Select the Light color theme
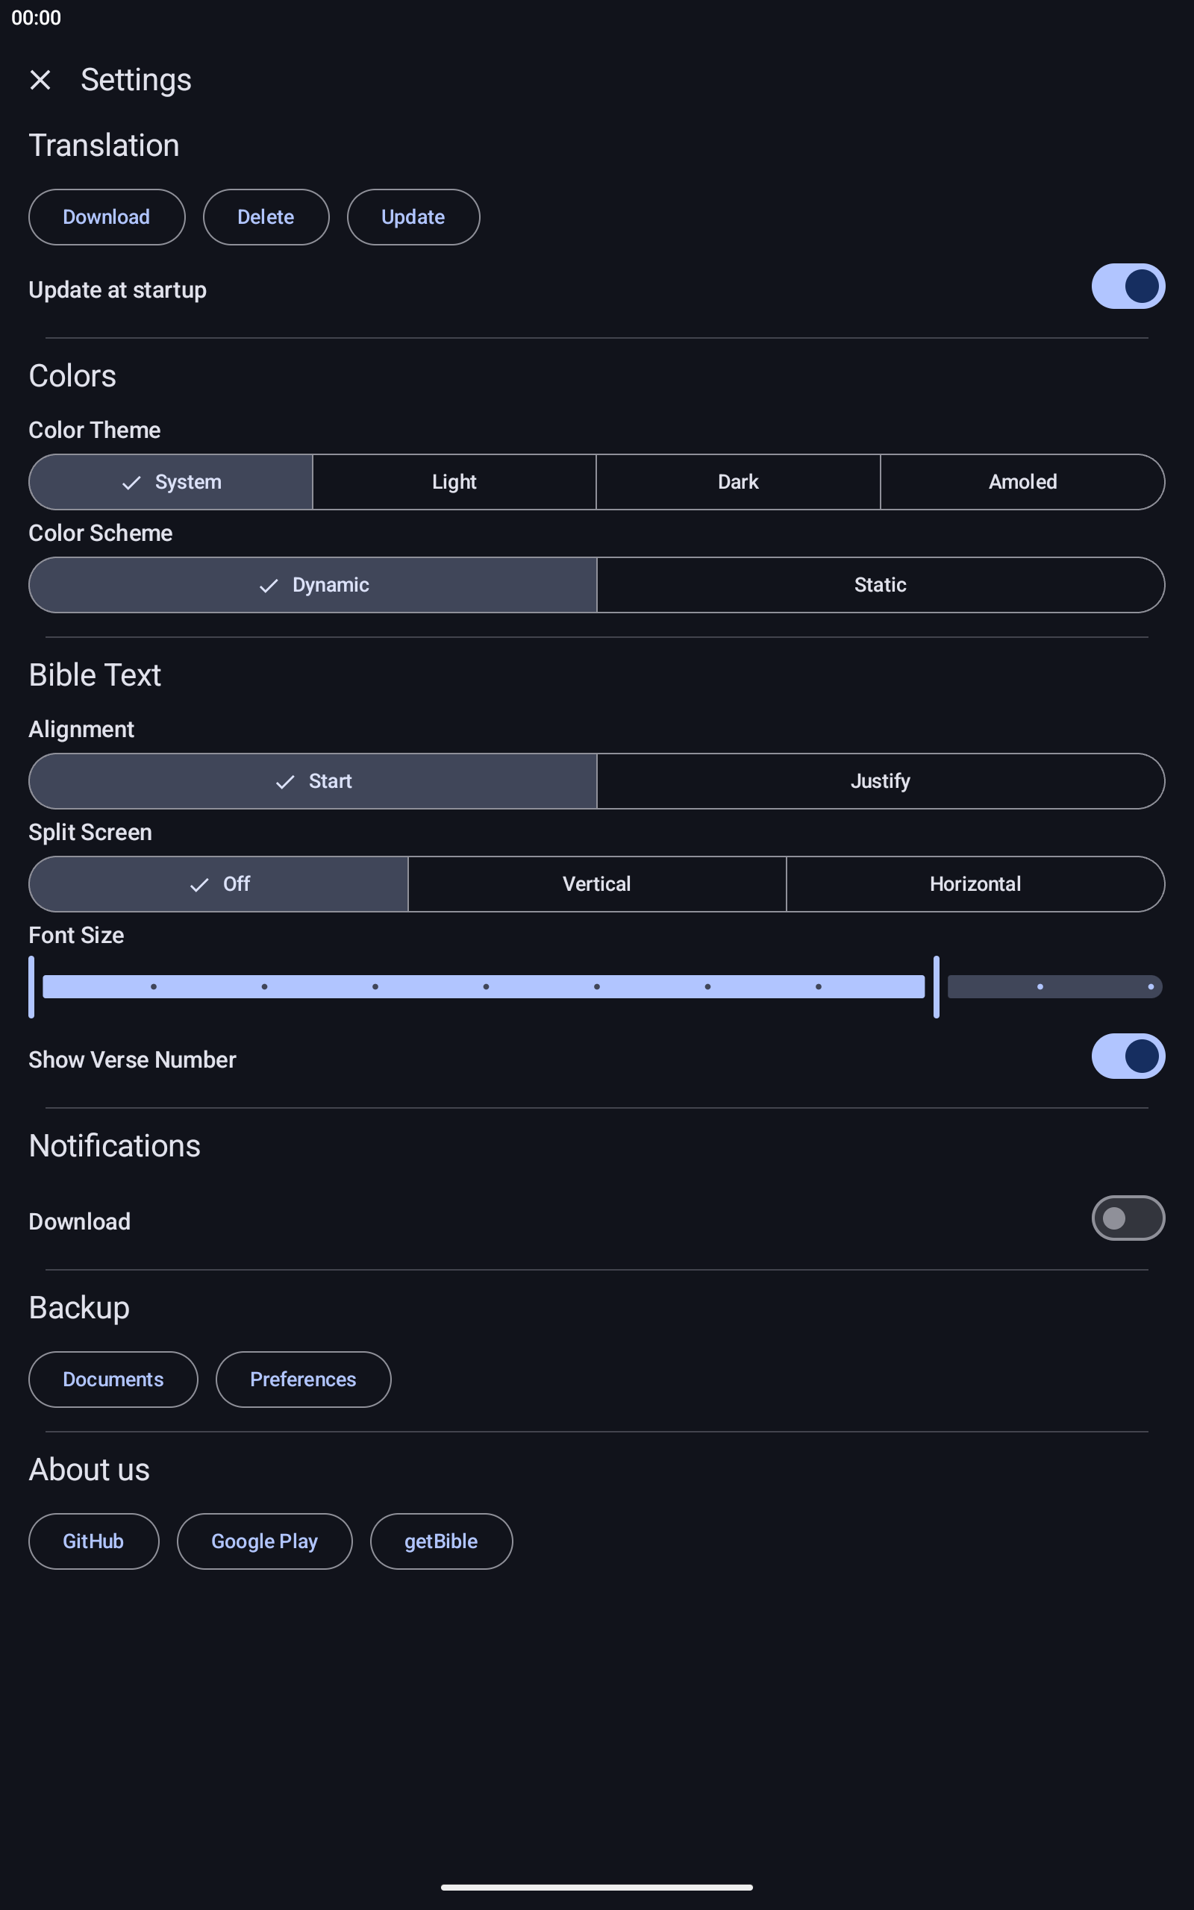 tap(454, 482)
